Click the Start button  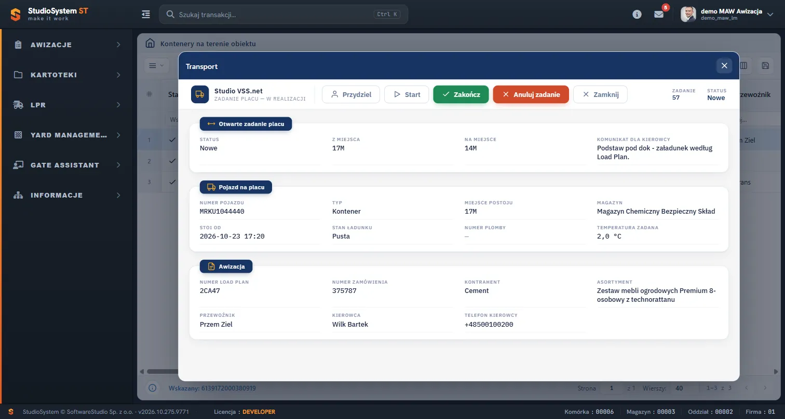click(x=407, y=94)
